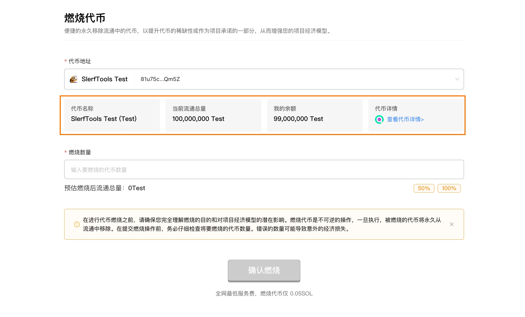Click the 代币名称 info card
Viewport: 525px width, 317px height.
[112, 115]
